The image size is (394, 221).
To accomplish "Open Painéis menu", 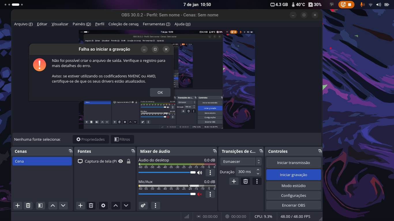I will point(82,24).
